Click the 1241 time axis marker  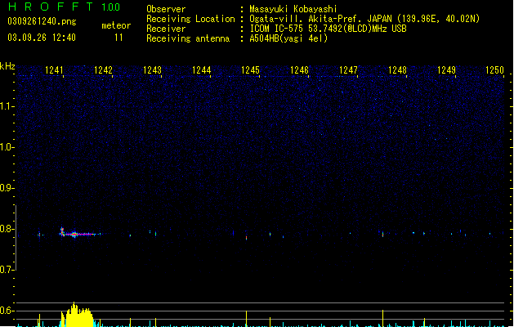54,70
